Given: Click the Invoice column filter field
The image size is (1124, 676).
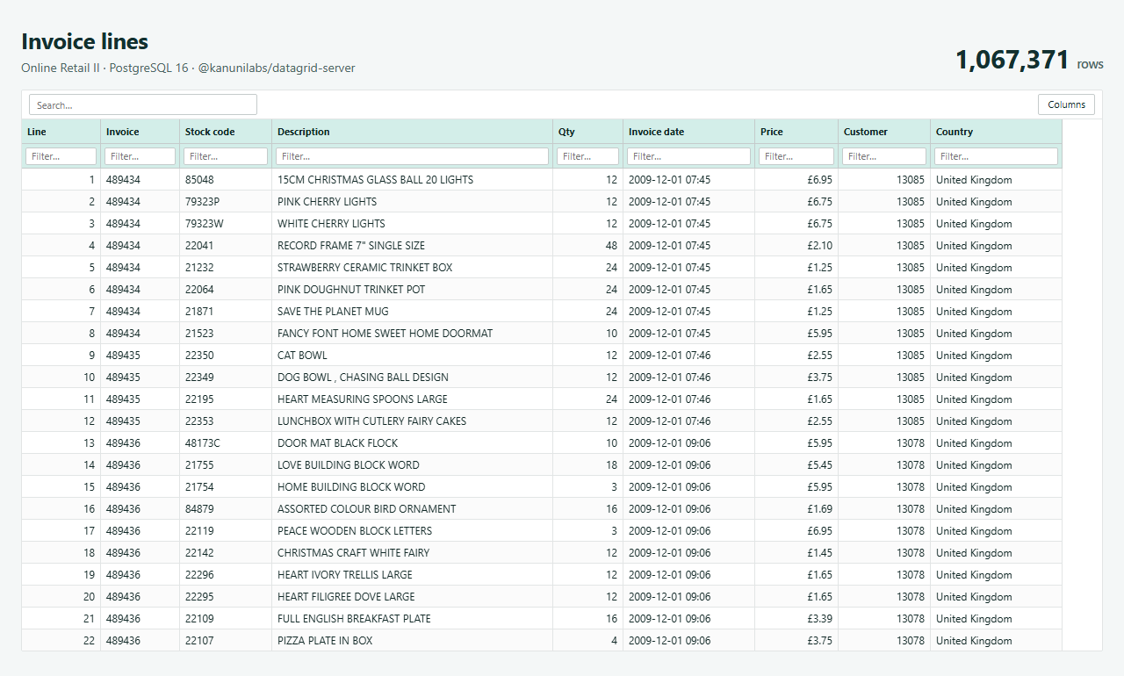Looking at the screenshot, I should point(140,156).
